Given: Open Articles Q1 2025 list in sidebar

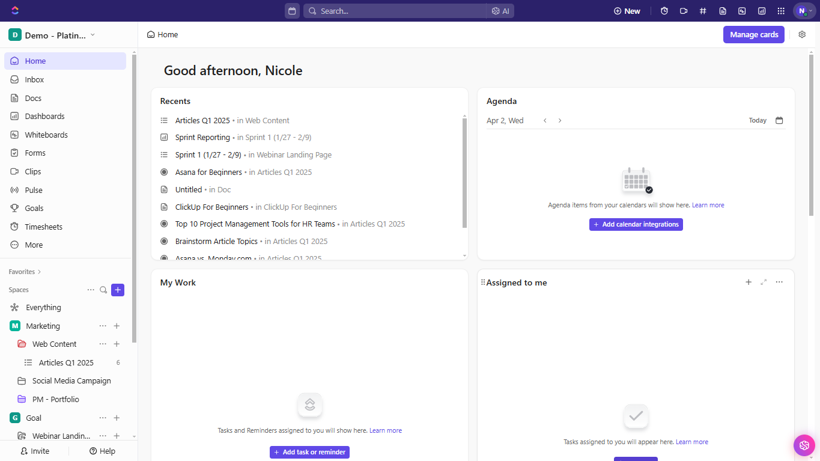Looking at the screenshot, I should 66,362.
